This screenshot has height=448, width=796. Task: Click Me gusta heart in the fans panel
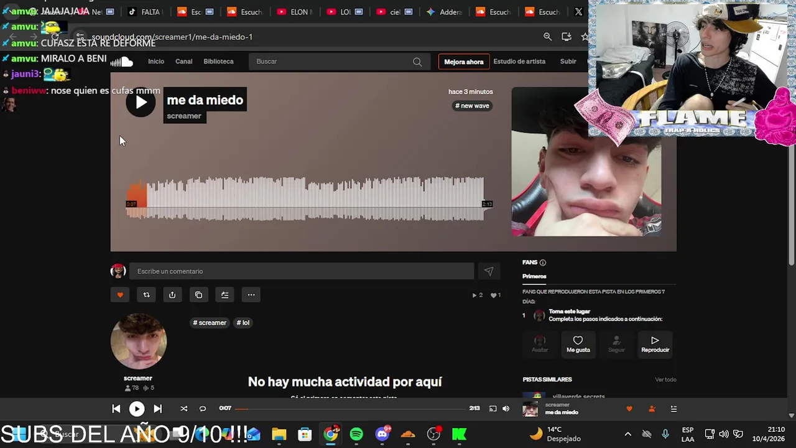coord(578,344)
